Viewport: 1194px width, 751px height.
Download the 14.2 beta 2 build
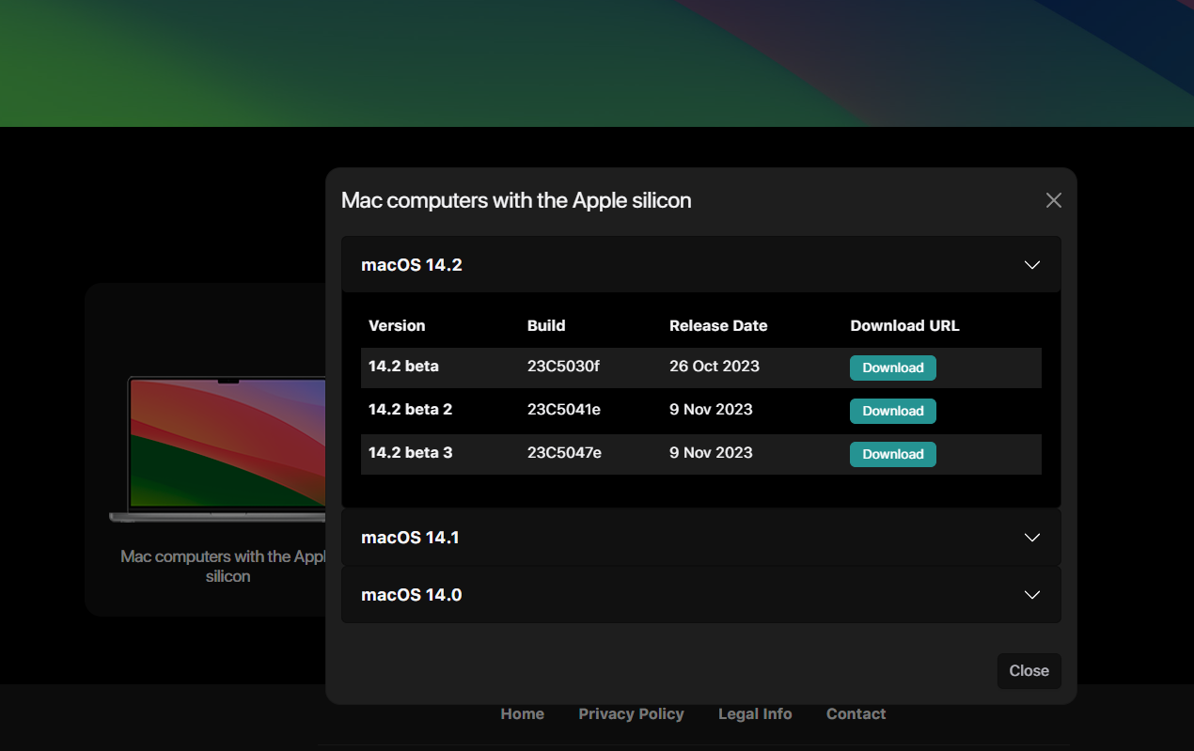pyautogui.click(x=892, y=411)
